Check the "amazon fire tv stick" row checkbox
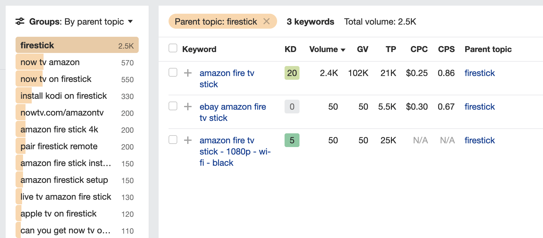This screenshot has height=238, width=543. [173, 73]
